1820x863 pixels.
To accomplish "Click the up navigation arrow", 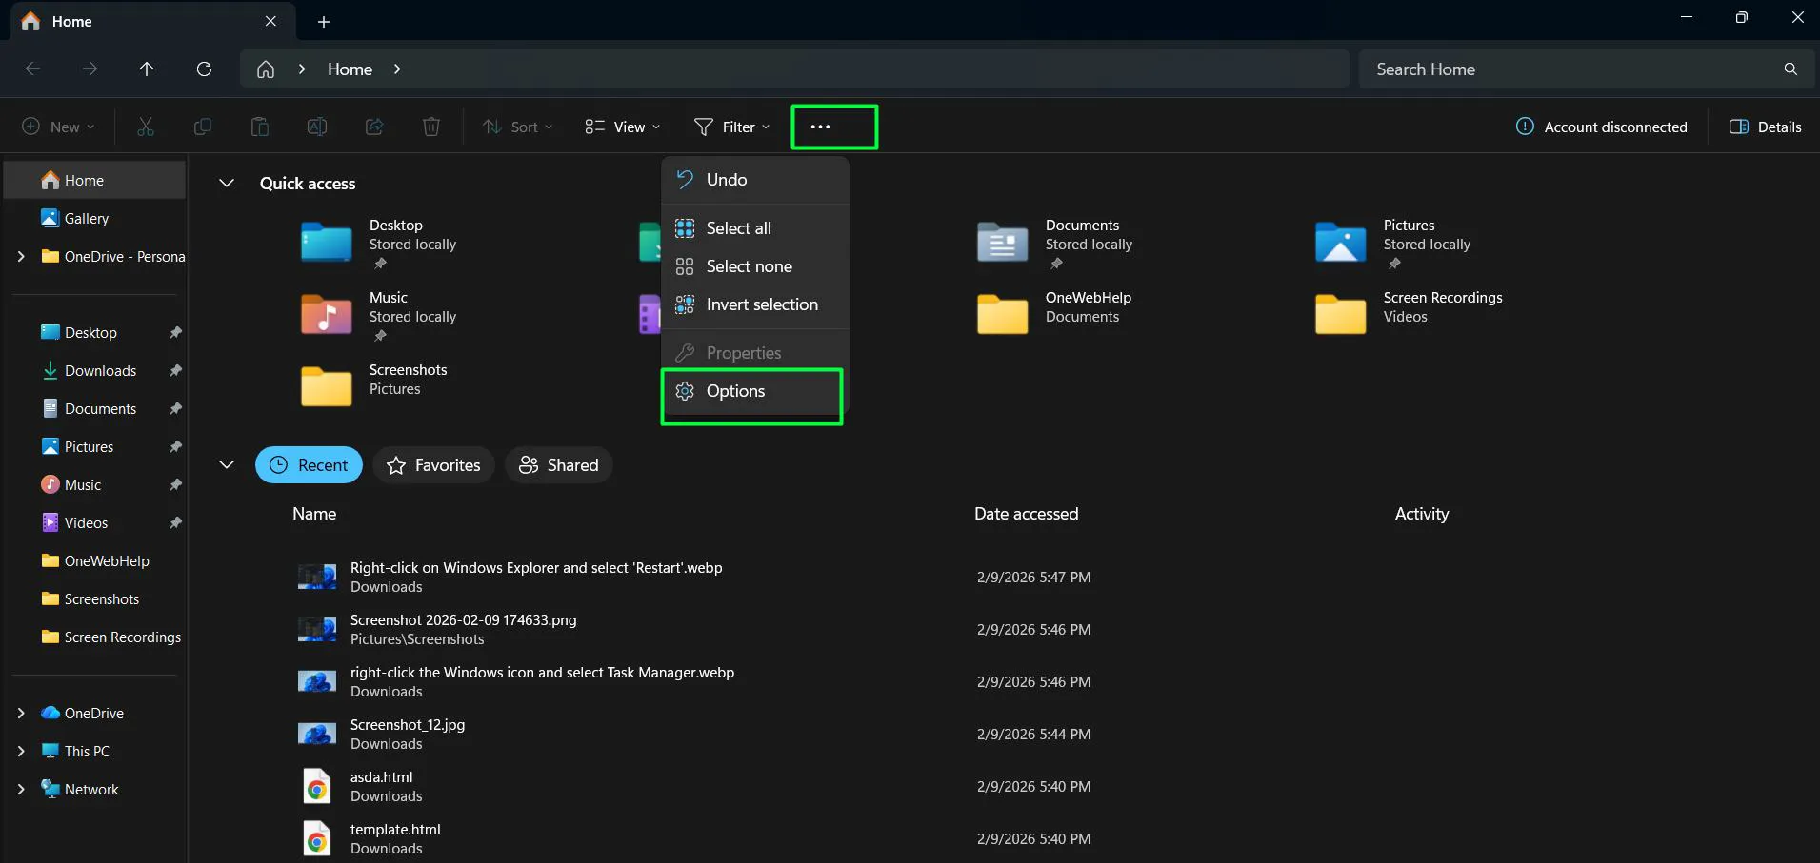I will (x=147, y=69).
